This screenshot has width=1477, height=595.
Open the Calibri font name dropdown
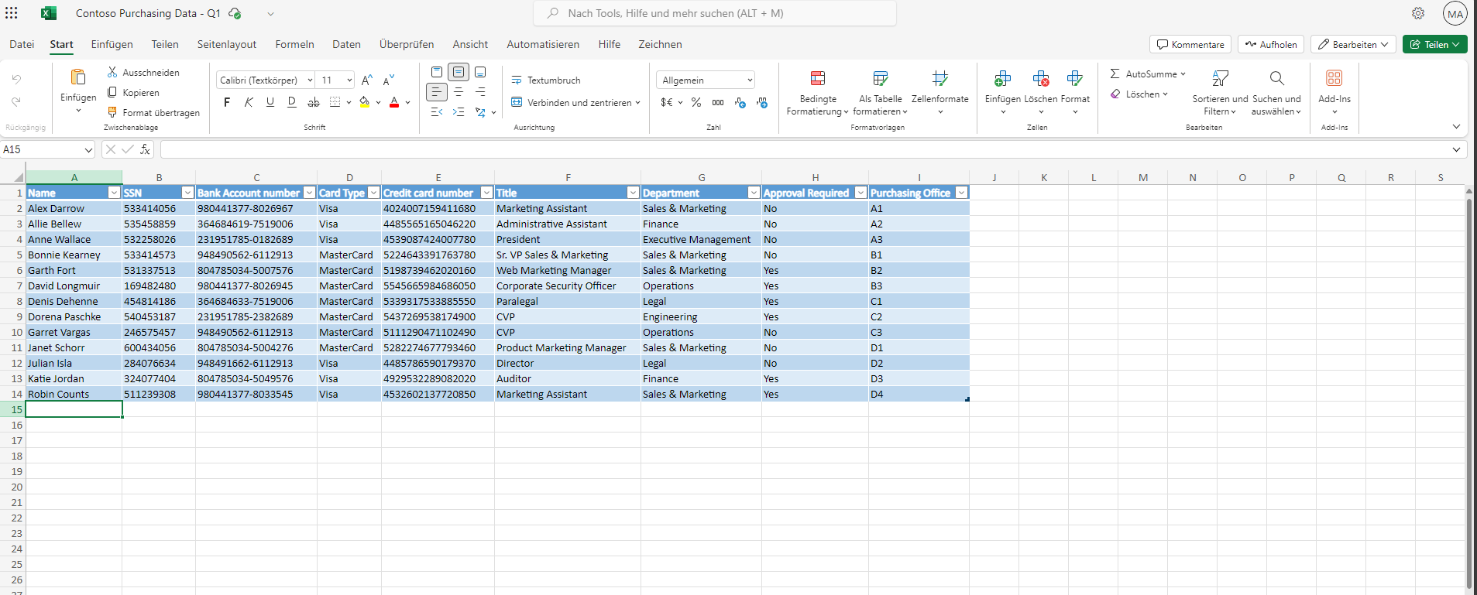pos(310,80)
